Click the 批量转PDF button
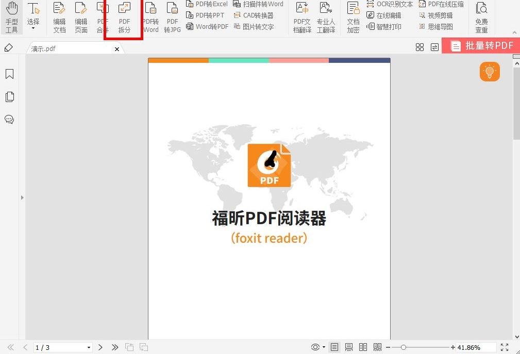The width and height of the screenshot is (520, 354). click(x=482, y=46)
